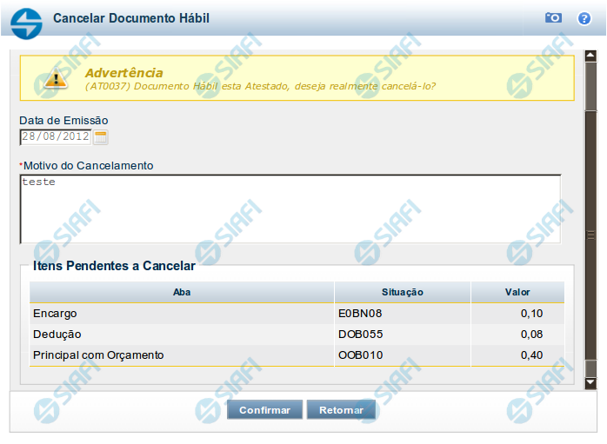This screenshot has height=444, width=607.
Task: Click the SIAFI logo icon in header
Action: [28, 18]
